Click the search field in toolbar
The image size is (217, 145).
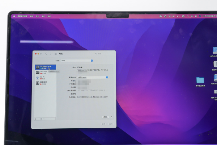[x=103, y=54]
